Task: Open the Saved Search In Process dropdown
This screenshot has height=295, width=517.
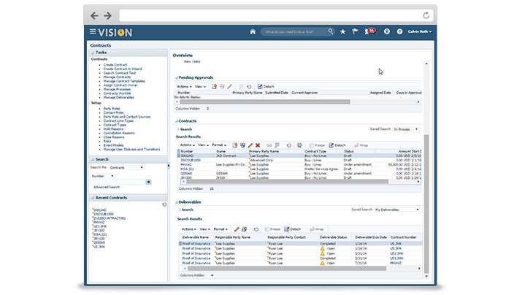Action: [x=406, y=129]
